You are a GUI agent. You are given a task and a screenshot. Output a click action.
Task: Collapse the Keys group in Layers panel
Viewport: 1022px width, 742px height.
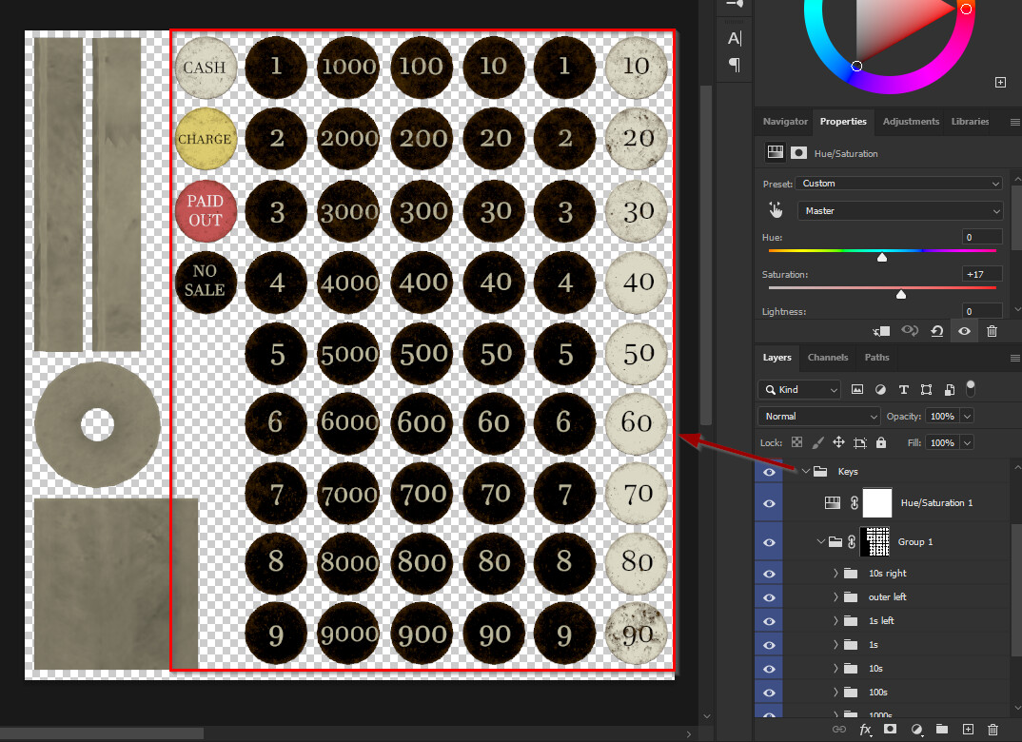pos(805,471)
